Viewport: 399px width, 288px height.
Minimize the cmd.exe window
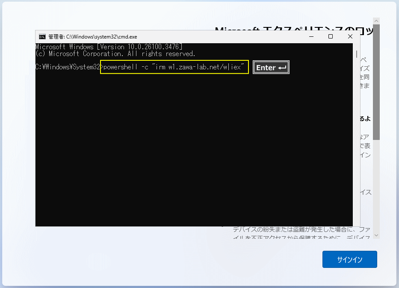click(311, 37)
